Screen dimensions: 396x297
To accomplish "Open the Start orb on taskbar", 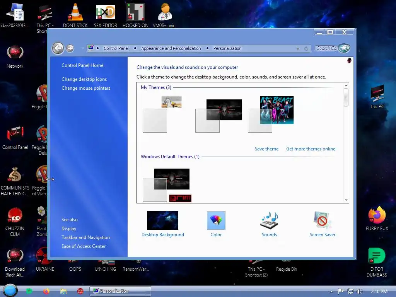I will click(10, 291).
